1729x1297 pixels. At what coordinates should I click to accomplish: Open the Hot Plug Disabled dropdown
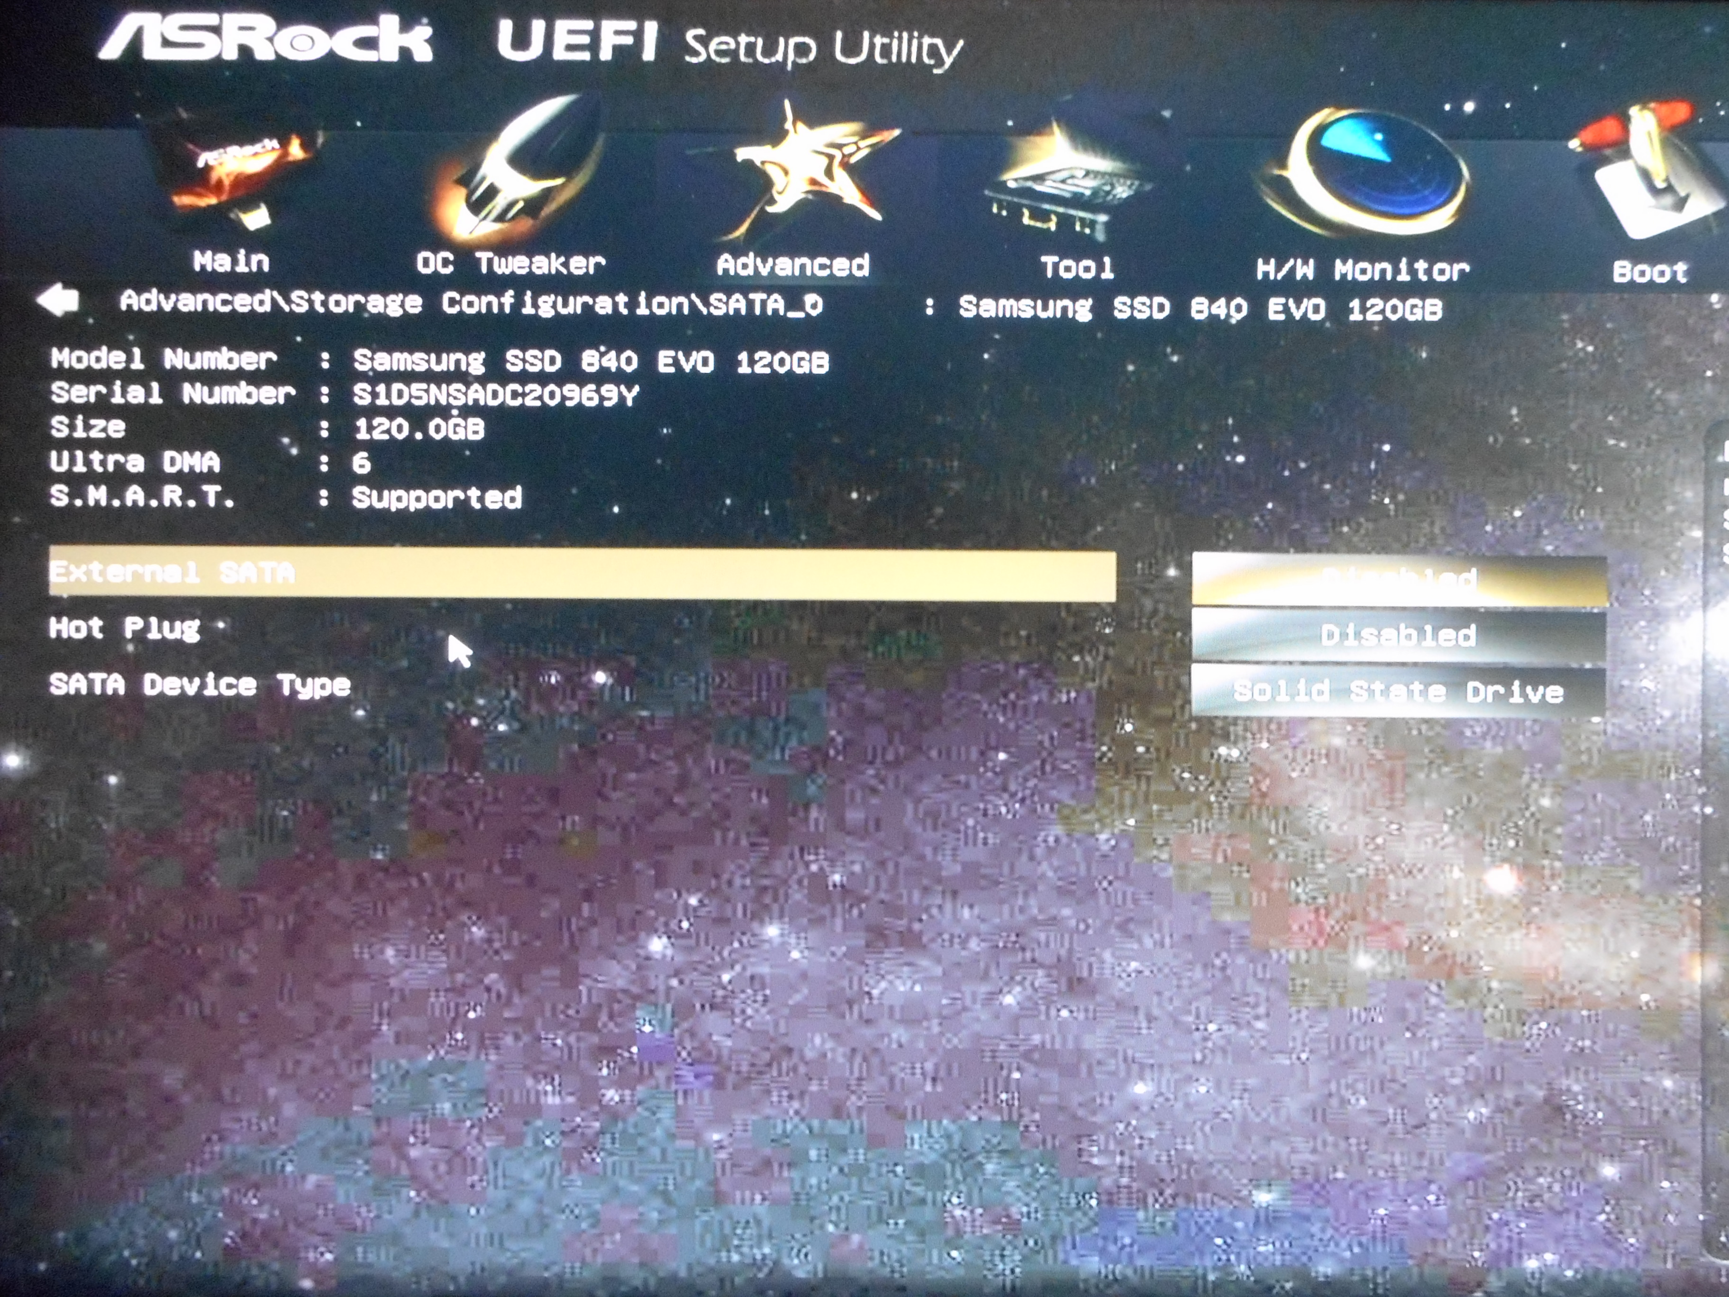point(1399,635)
